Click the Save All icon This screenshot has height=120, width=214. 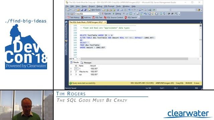(x=85, y=10)
